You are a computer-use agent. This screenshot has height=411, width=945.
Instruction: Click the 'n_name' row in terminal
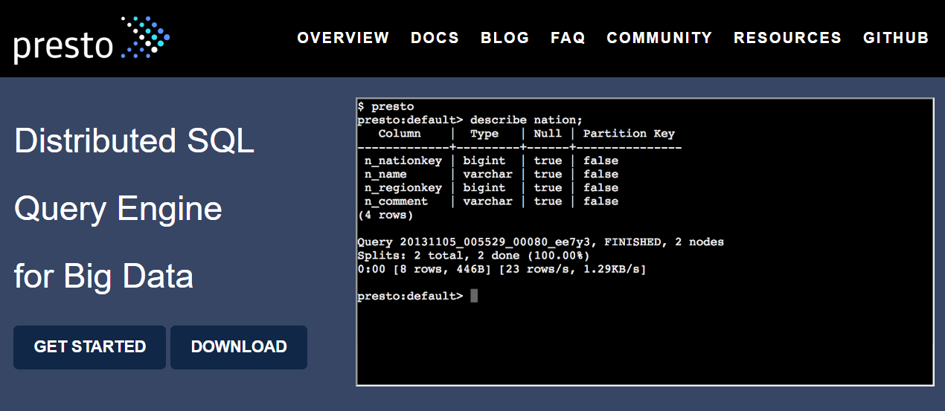point(491,175)
